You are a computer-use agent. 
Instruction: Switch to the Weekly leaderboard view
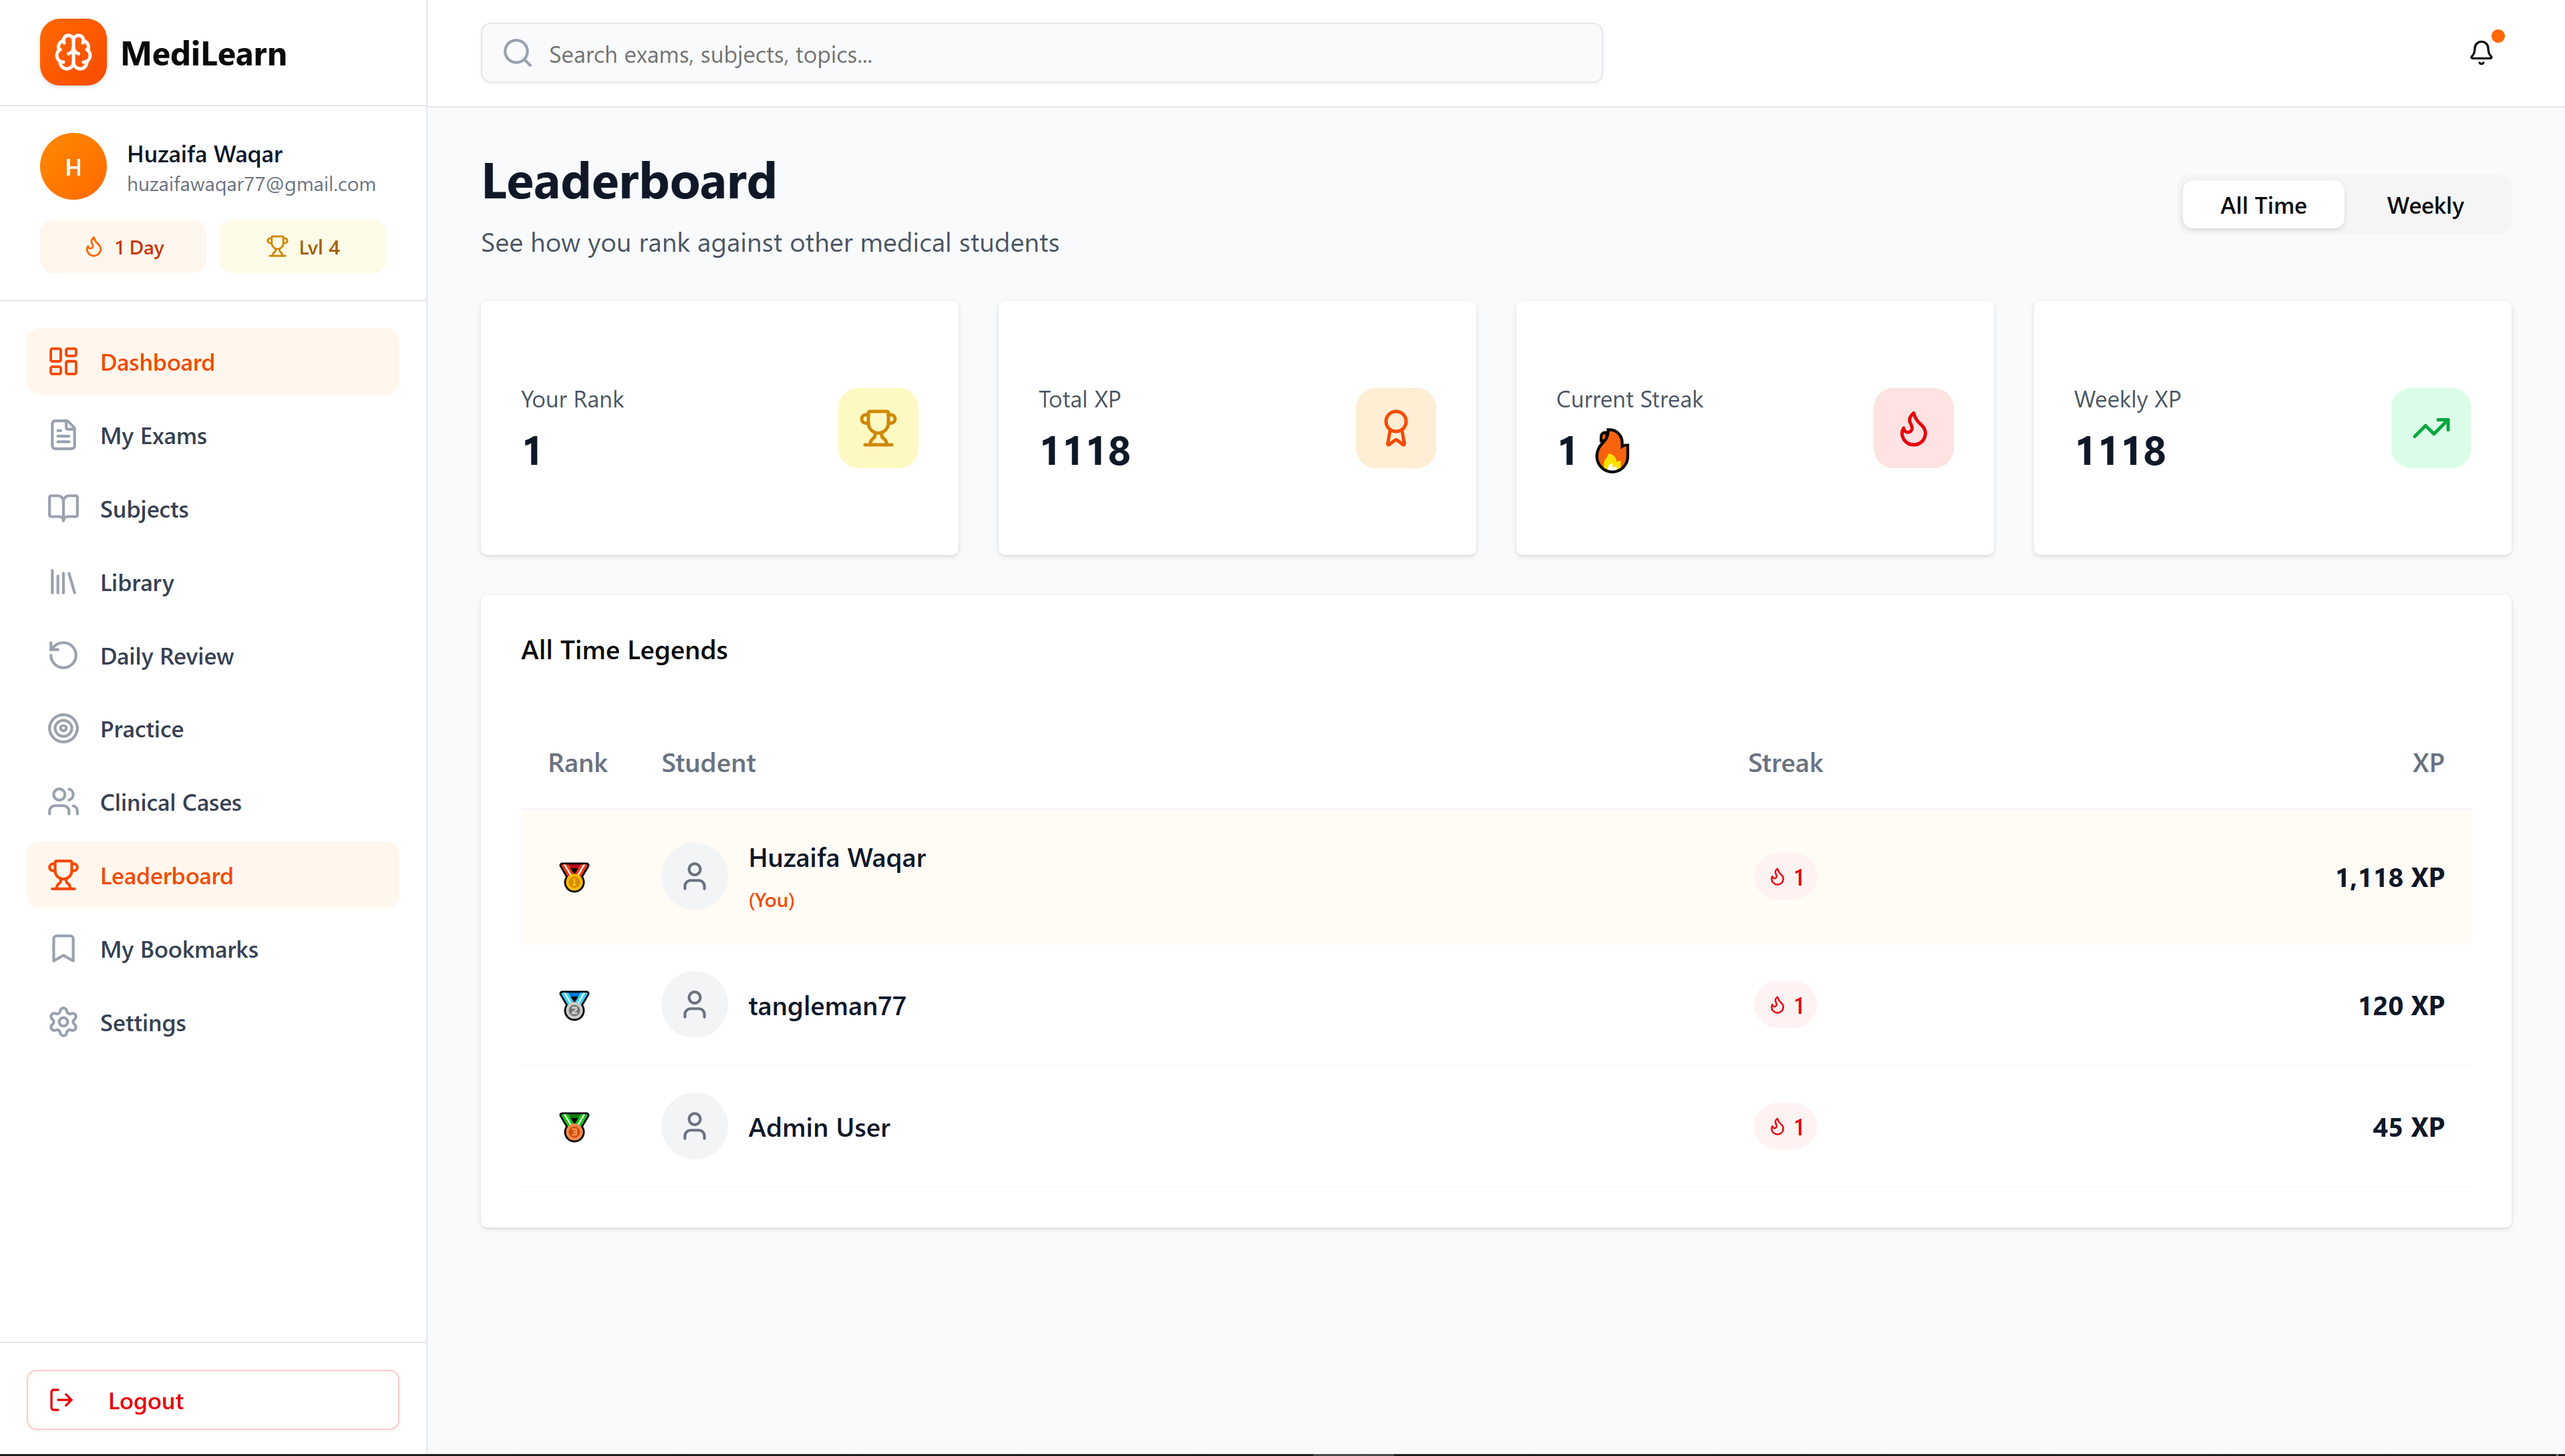pos(2426,205)
